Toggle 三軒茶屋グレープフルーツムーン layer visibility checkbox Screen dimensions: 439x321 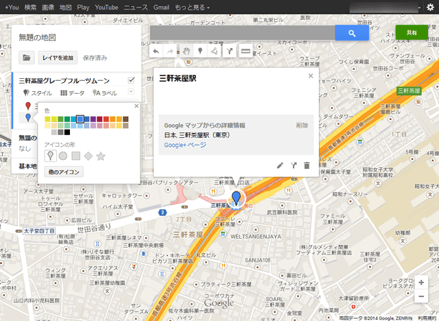[x=131, y=80]
